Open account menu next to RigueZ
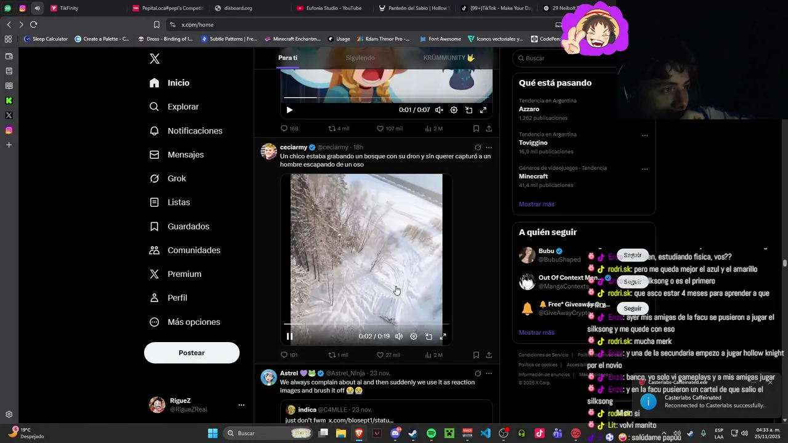788x443 pixels. 241,405
